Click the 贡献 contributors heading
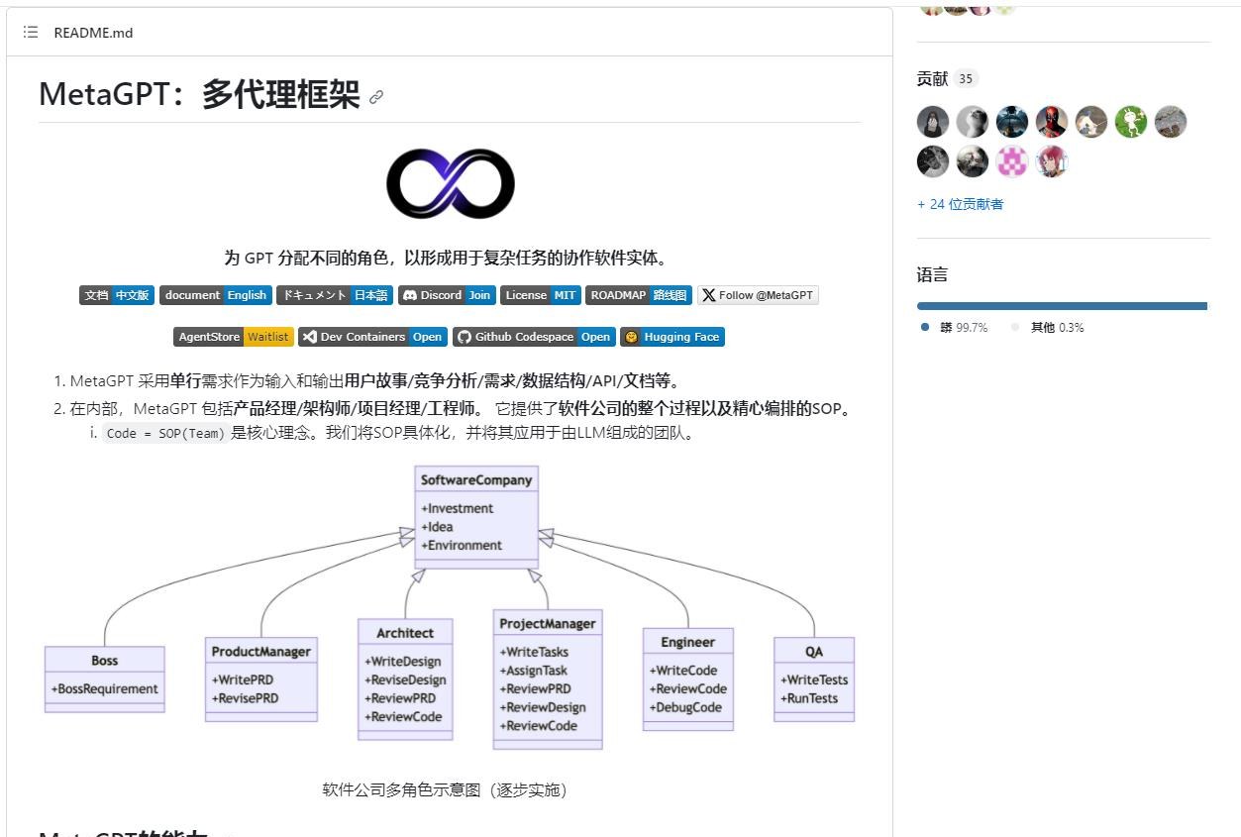The width and height of the screenshot is (1241, 837). click(932, 79)
